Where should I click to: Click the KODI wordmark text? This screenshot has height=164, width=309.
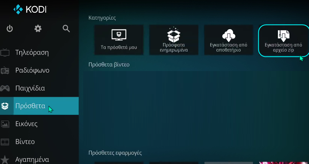(x=36, y=10)
